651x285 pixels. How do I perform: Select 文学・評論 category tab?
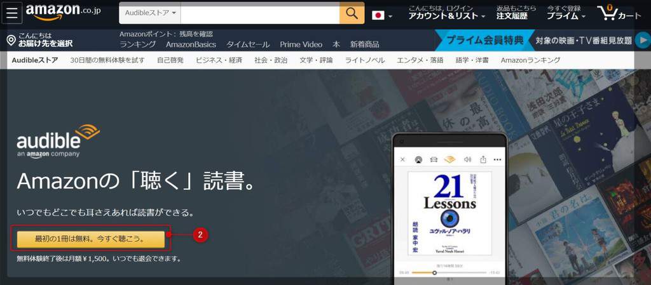tap(316, 60)
